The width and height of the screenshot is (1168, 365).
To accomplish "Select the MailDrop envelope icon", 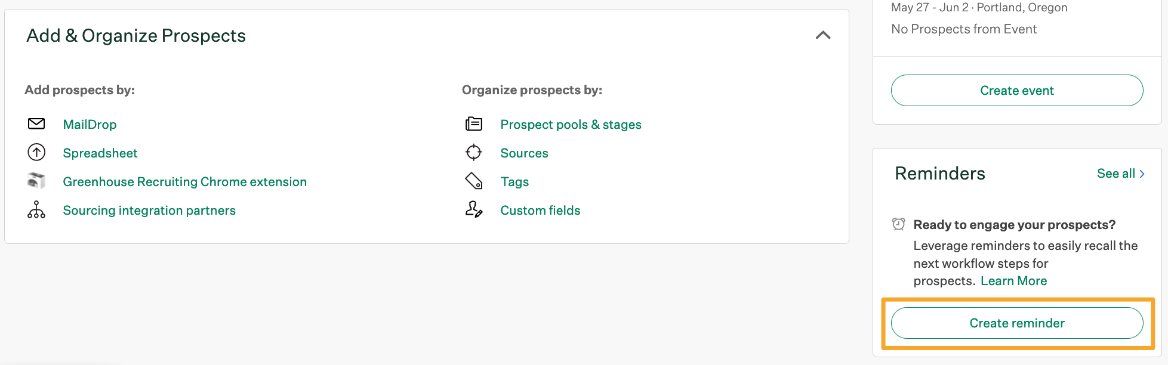I will click(36, 123).
